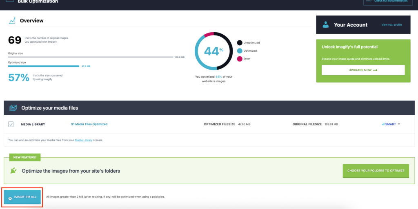Click Unlock Imagify's full potential heading
Screen dimensions: 418x209
[x=349, y=47]
